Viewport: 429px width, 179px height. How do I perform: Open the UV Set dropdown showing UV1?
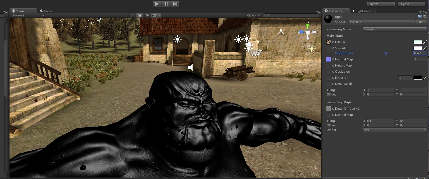(x=395, y=129)
